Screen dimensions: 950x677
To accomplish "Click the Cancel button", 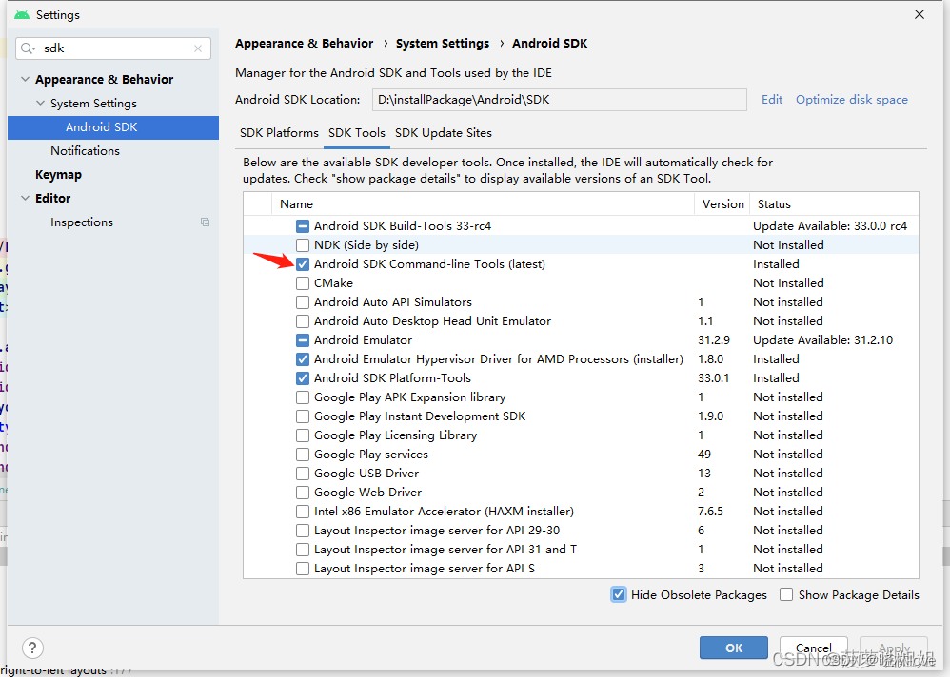I will click(813, 648).
